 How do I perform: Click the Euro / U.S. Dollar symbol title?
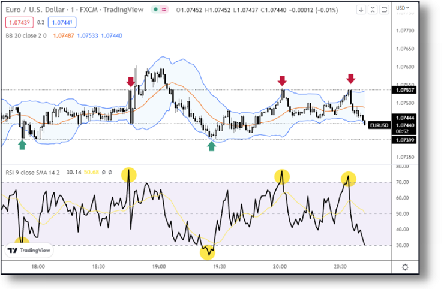tap(35, 10)
